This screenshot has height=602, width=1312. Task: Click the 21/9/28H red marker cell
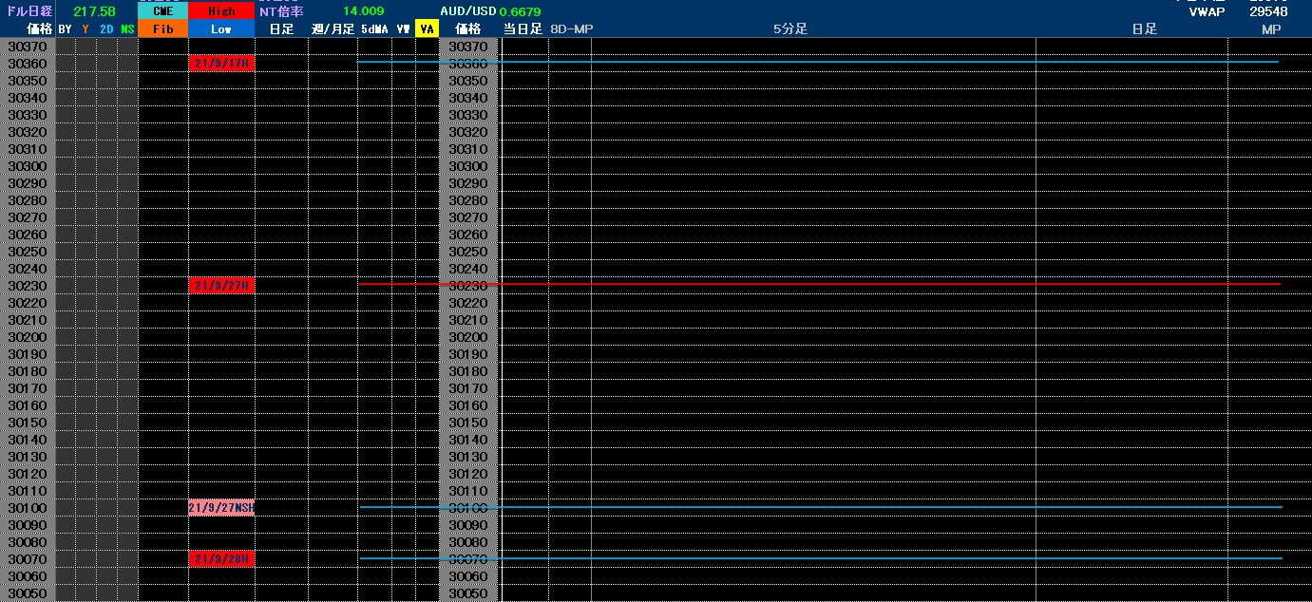(x=221, y=559)
